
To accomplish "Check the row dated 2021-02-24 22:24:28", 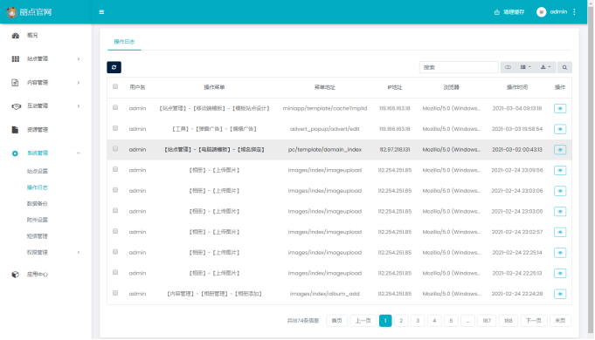I will click(x=115, y=293).
